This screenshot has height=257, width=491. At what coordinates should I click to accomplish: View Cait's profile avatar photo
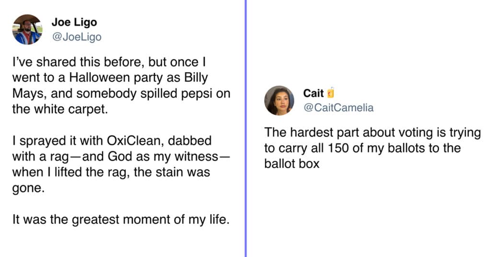point(279,101)
